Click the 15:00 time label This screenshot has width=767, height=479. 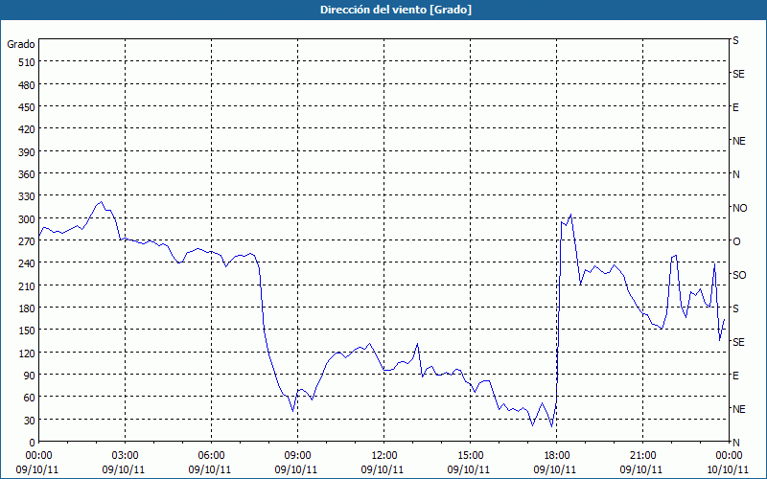[470, 456]
